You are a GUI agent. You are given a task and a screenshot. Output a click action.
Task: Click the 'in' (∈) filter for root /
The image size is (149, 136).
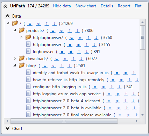pyautogui.click(x=30, y=24)
